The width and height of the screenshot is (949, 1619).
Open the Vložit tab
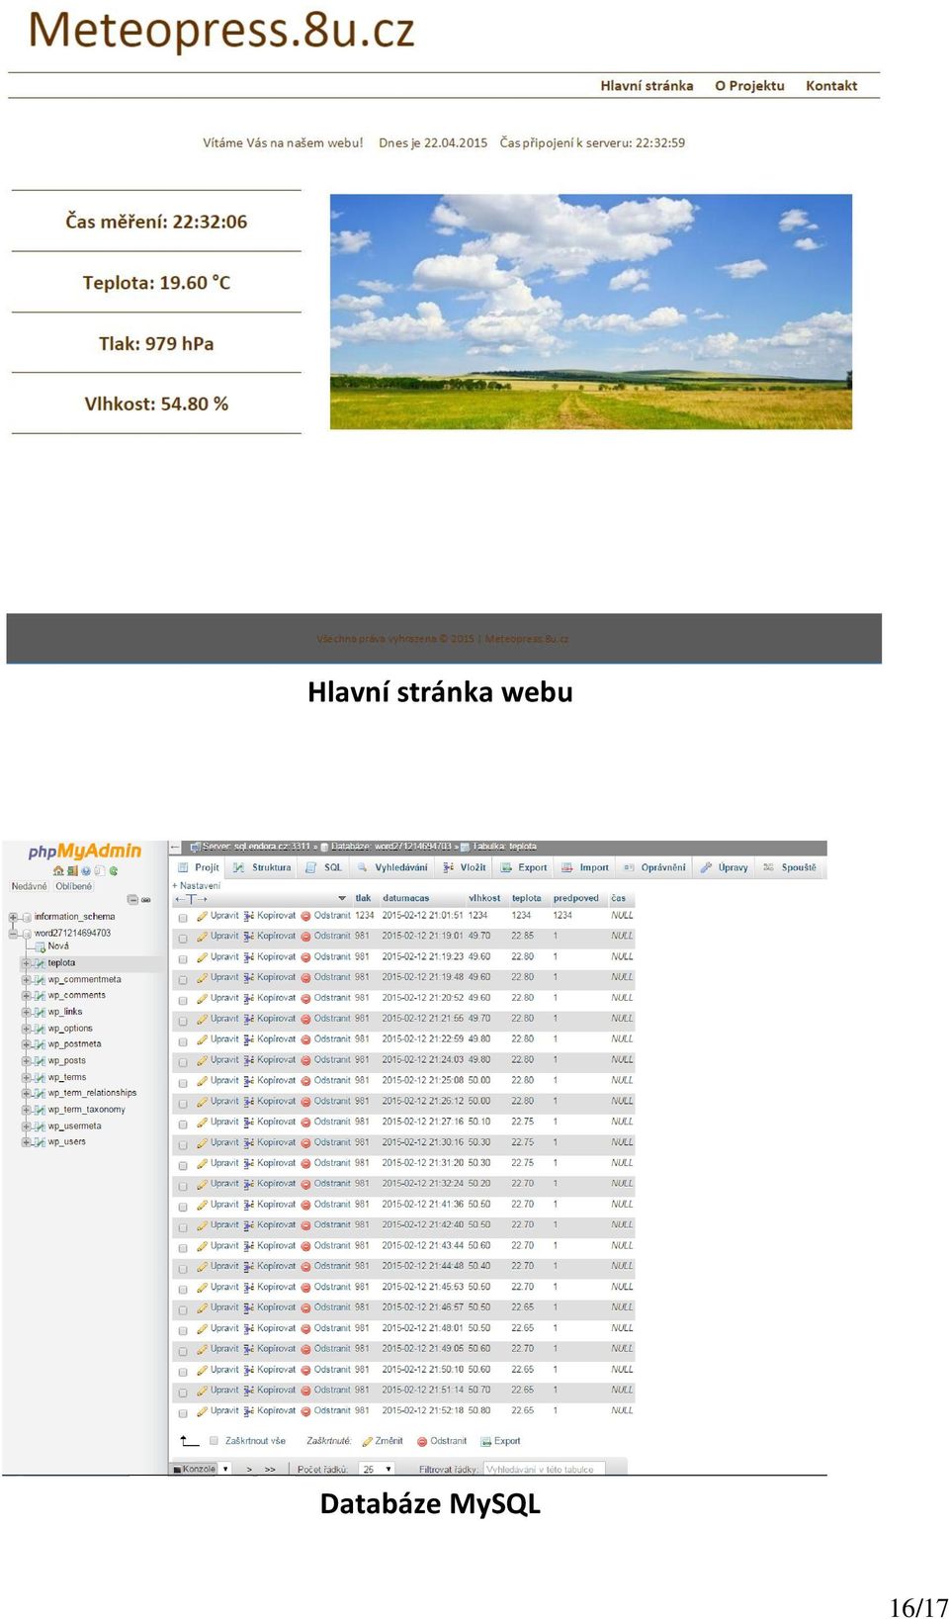point(465,867)
